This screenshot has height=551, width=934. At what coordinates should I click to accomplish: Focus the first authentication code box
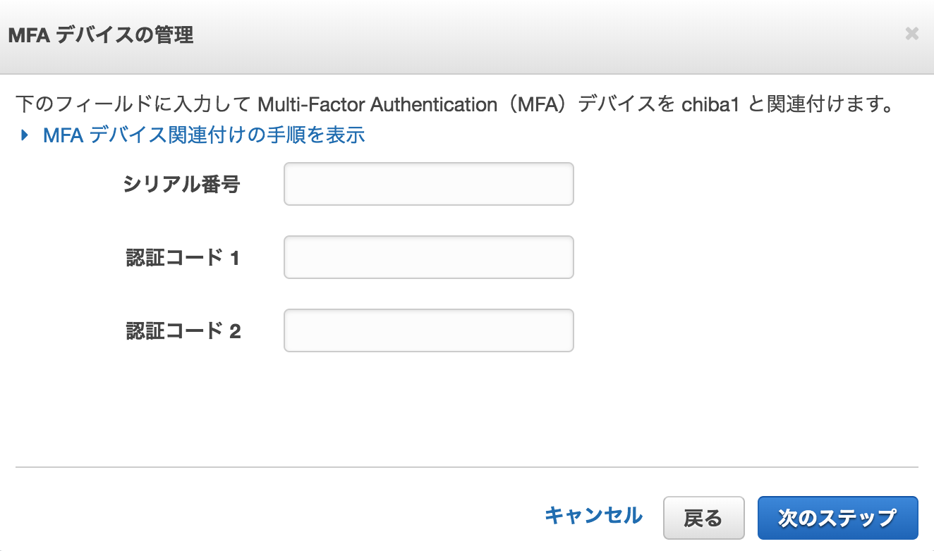[x=427, y=257]
